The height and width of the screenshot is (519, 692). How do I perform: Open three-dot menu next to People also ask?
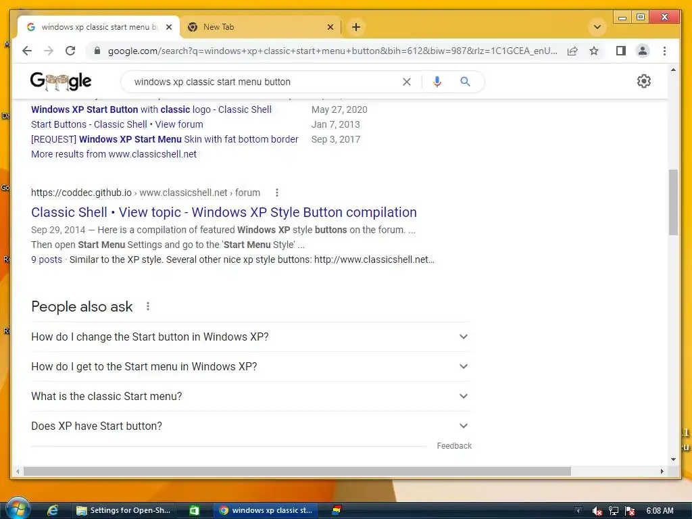point(148,306)
